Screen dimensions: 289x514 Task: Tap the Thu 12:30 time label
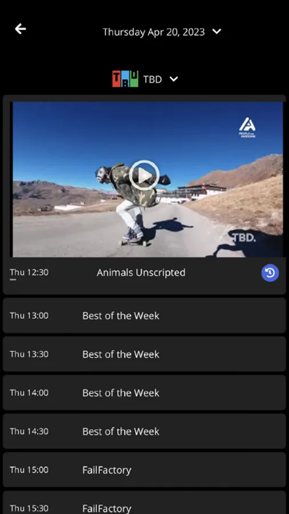click(x=29, y=272)
